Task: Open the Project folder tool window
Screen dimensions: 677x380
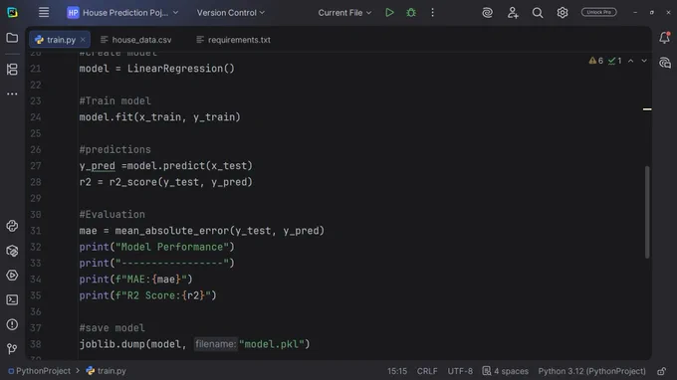Action: tap(12, 38)
